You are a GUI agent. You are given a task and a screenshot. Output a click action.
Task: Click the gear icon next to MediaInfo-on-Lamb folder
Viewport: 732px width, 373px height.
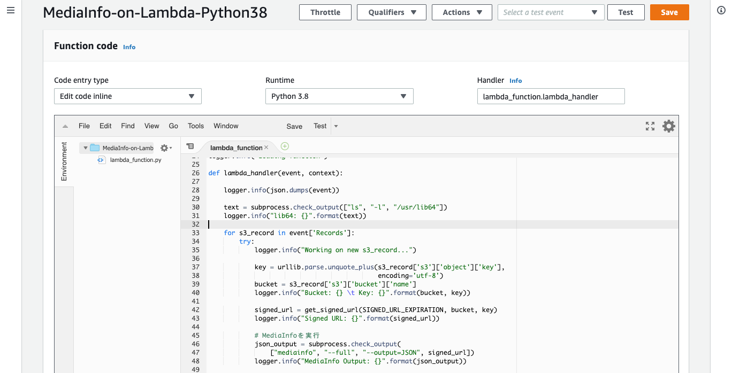click(165, 148)
